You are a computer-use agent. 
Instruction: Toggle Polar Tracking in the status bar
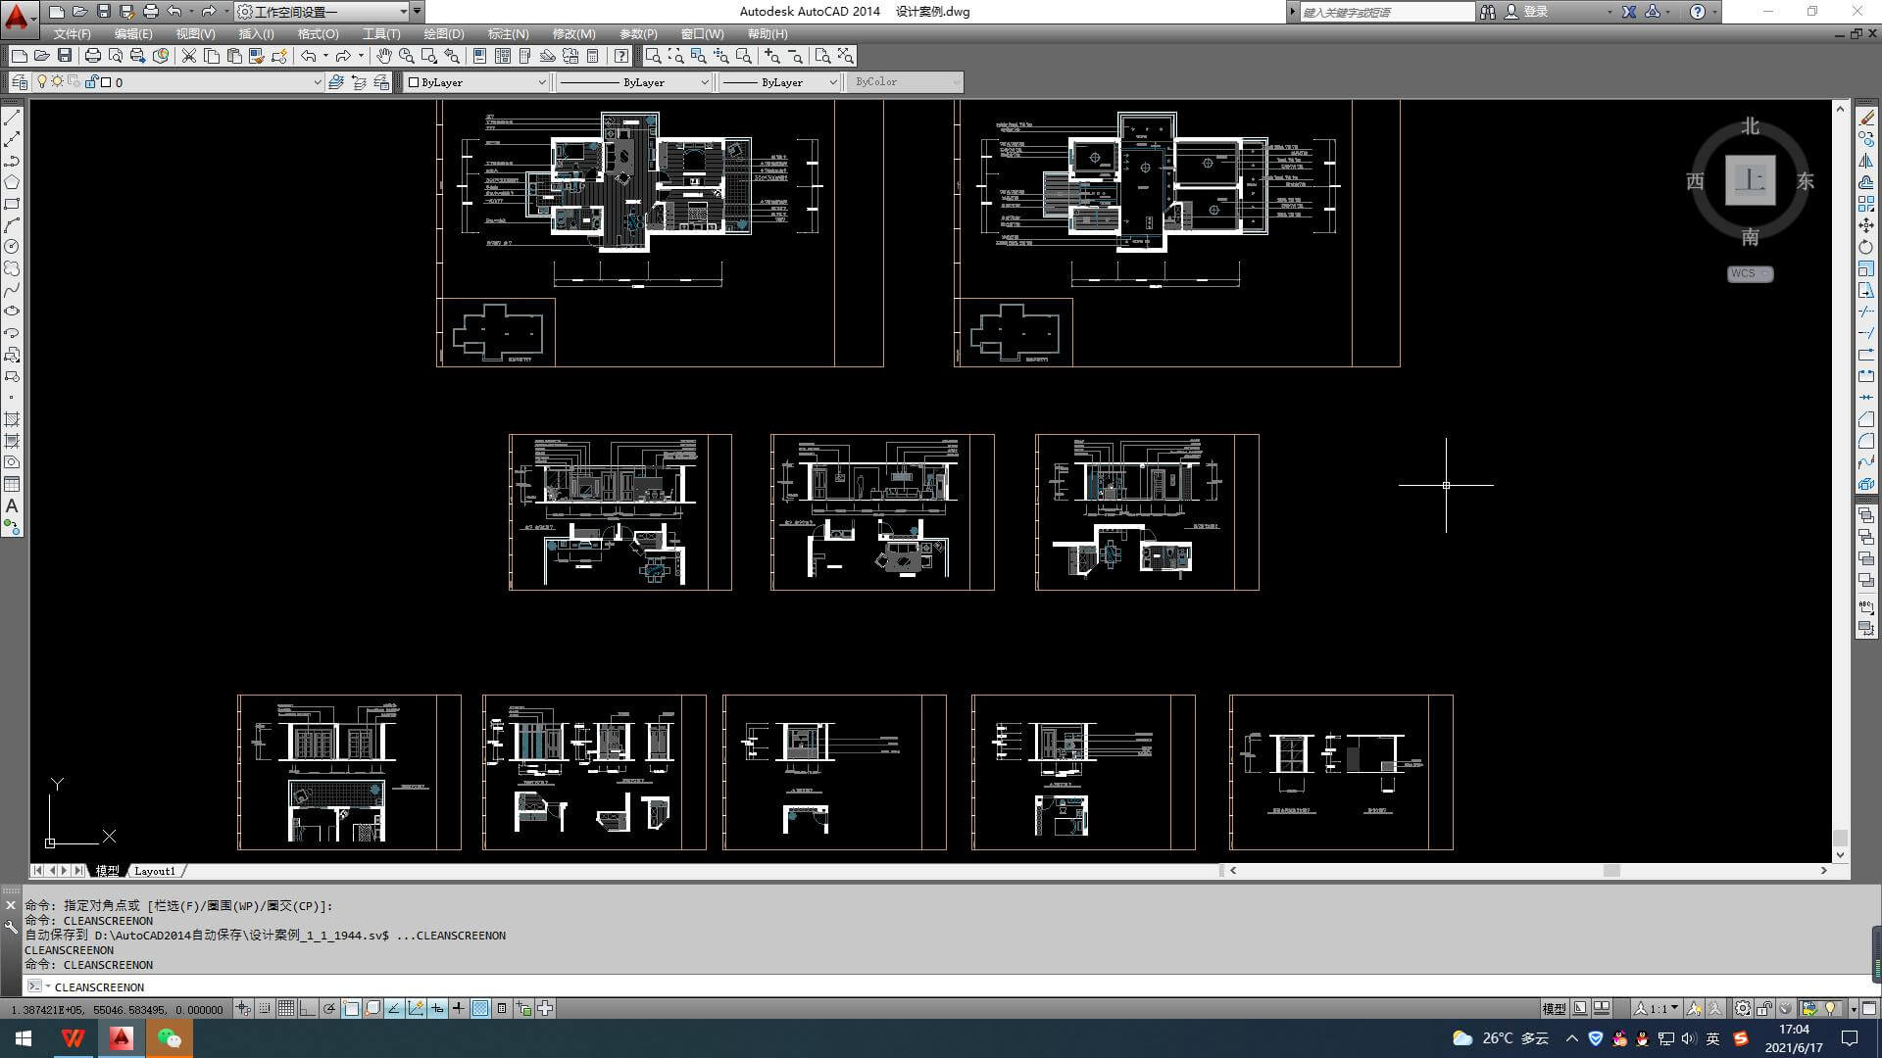click(x=329, y=1008)
